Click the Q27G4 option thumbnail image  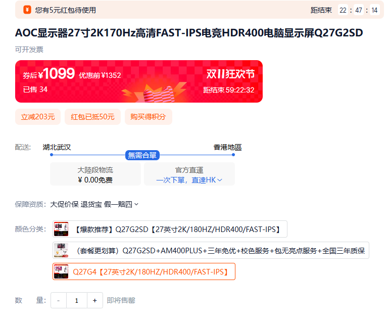pyautogui.click(x=61, y=271)
